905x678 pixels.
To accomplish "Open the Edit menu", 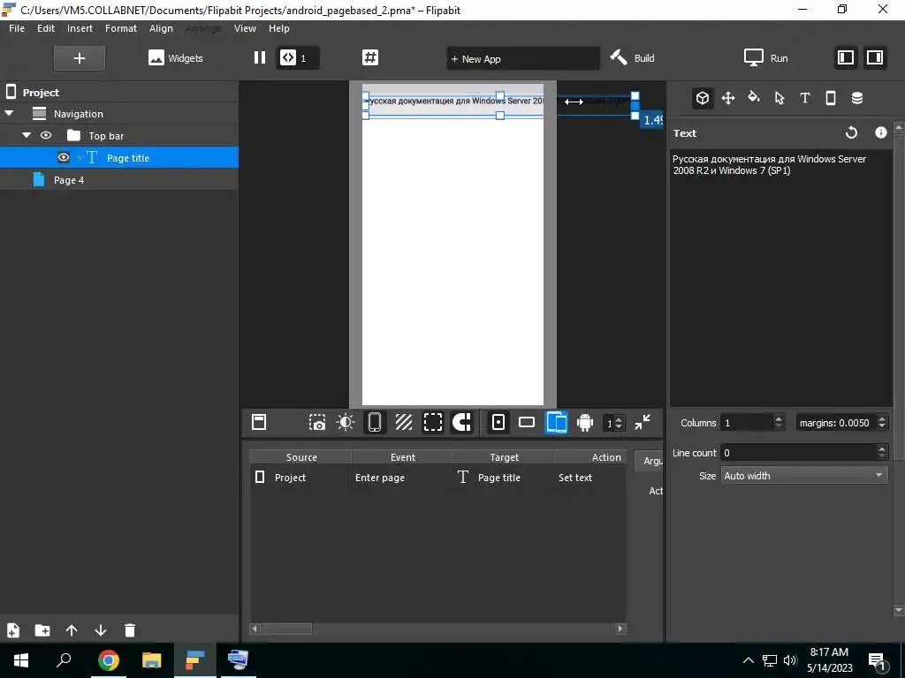I will (x=46, y=28).
